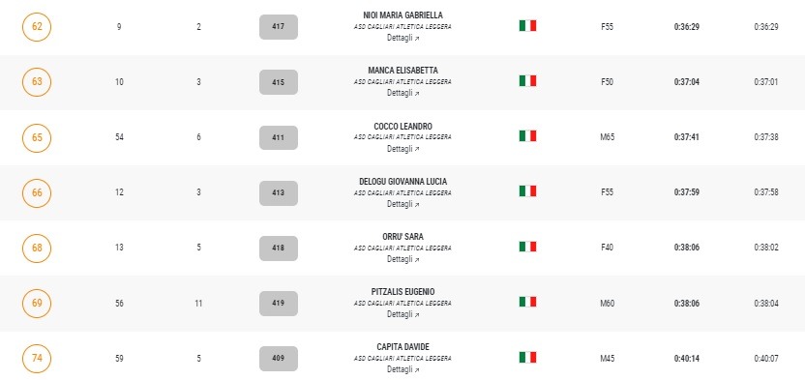Select bib number 417 badge
Screen dimensions: 805x380
tap(279, 27)
